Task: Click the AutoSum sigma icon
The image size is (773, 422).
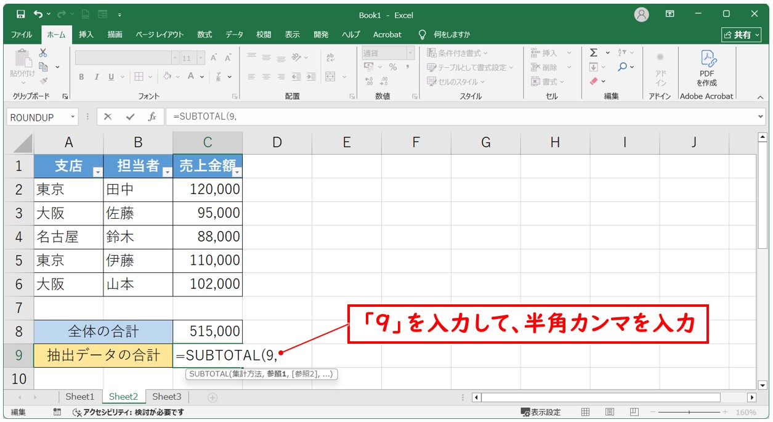Action: [593, 53]
